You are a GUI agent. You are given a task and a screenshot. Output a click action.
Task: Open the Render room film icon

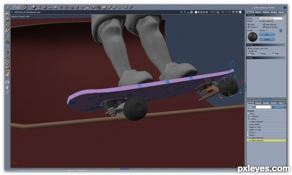coord(25,7)
